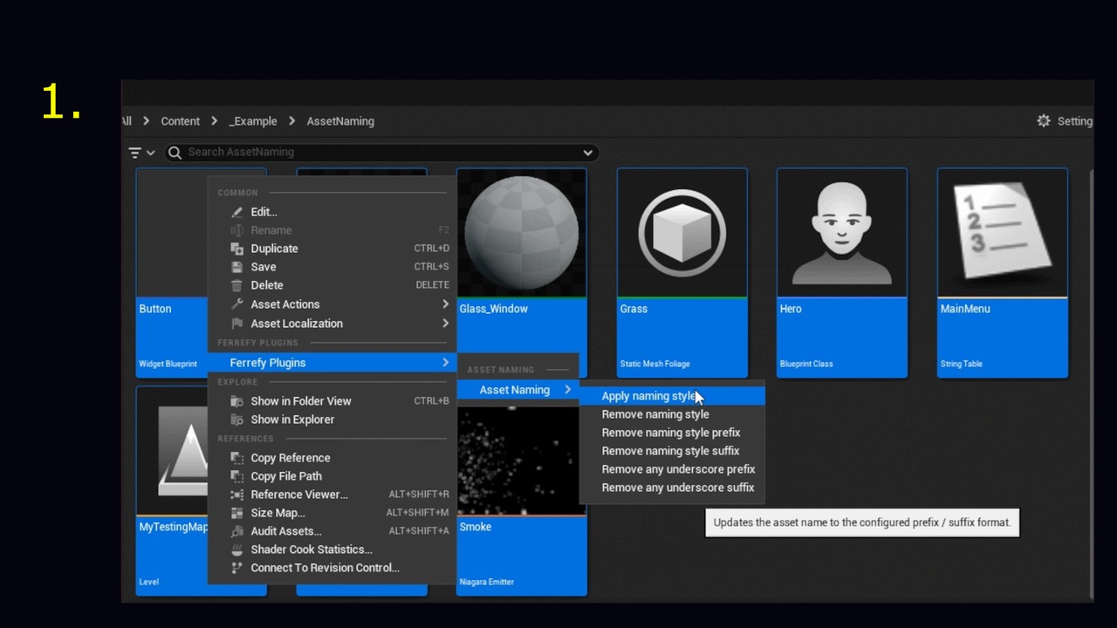Choose Edit... from the context menu
Viewport: 1117px width, 628px height.
[x=332, y=212]
